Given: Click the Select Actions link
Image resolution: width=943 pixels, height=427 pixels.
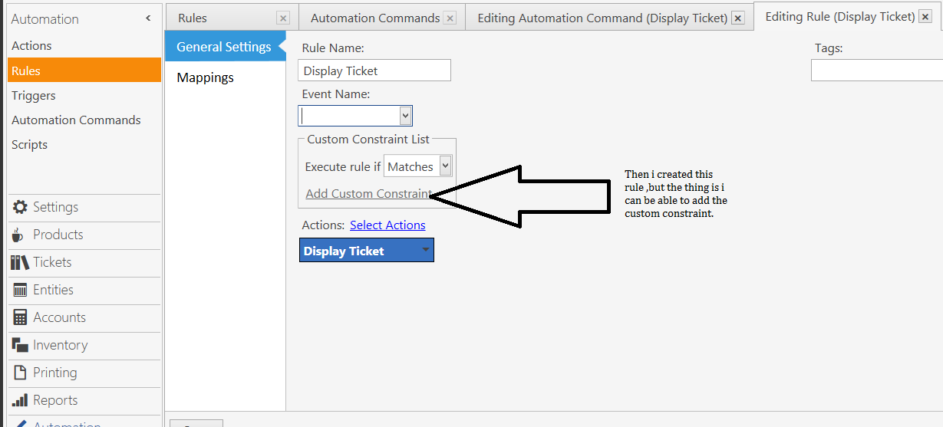Looking at the screenshot, I should [x=387, y=225].
